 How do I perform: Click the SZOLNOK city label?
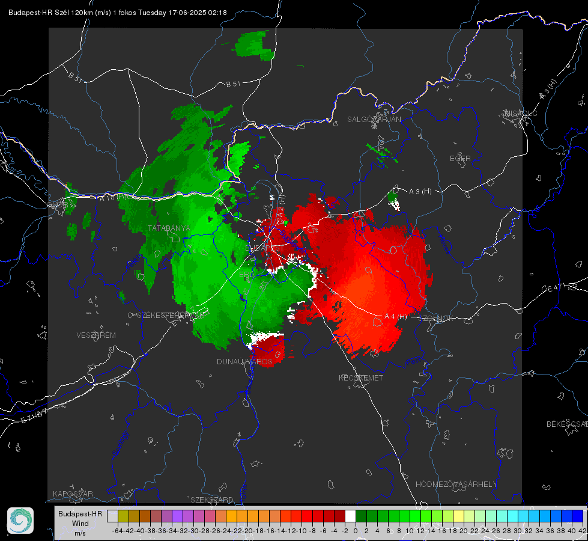(437, 318)
